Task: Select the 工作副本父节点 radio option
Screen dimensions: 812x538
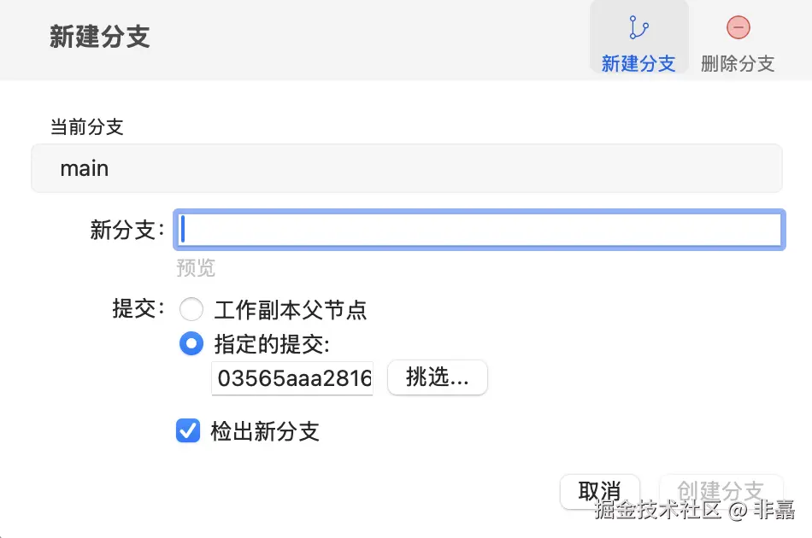Action: coord(191,310)
